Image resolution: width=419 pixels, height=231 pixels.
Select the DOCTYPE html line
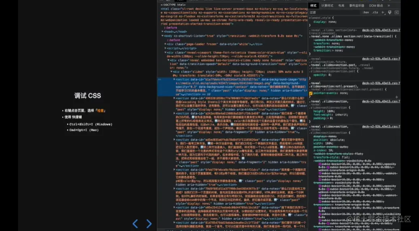point(173,5)
